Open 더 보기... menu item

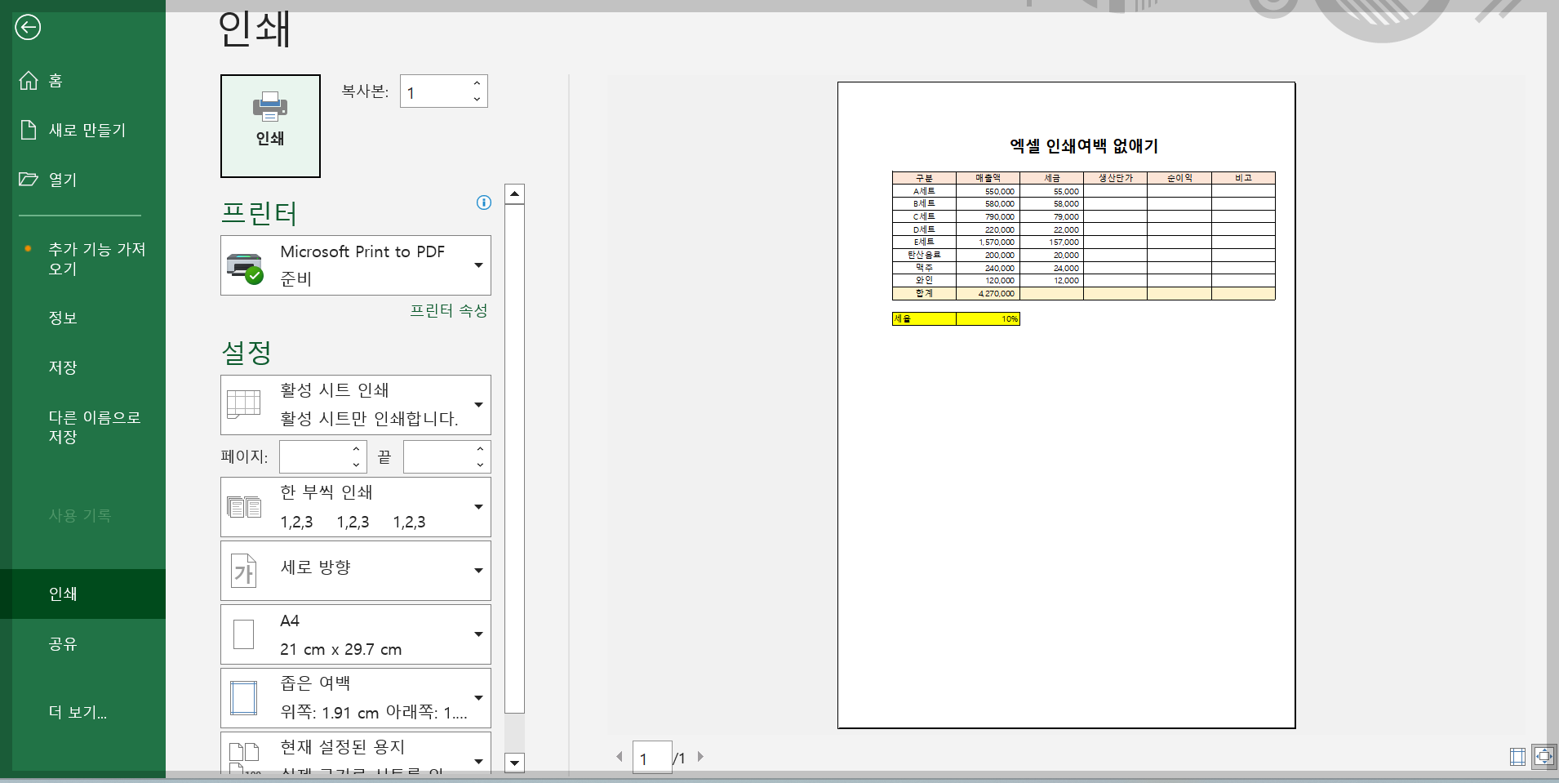pos(82,712)
